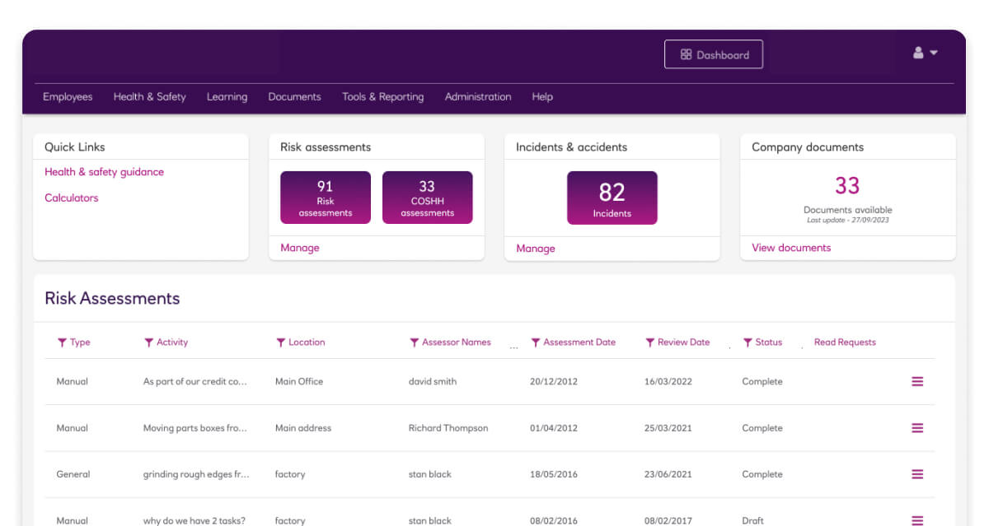Click the Assessment Date column header text
The height and width of the screenshot is (526, 989).
(579, 342)
